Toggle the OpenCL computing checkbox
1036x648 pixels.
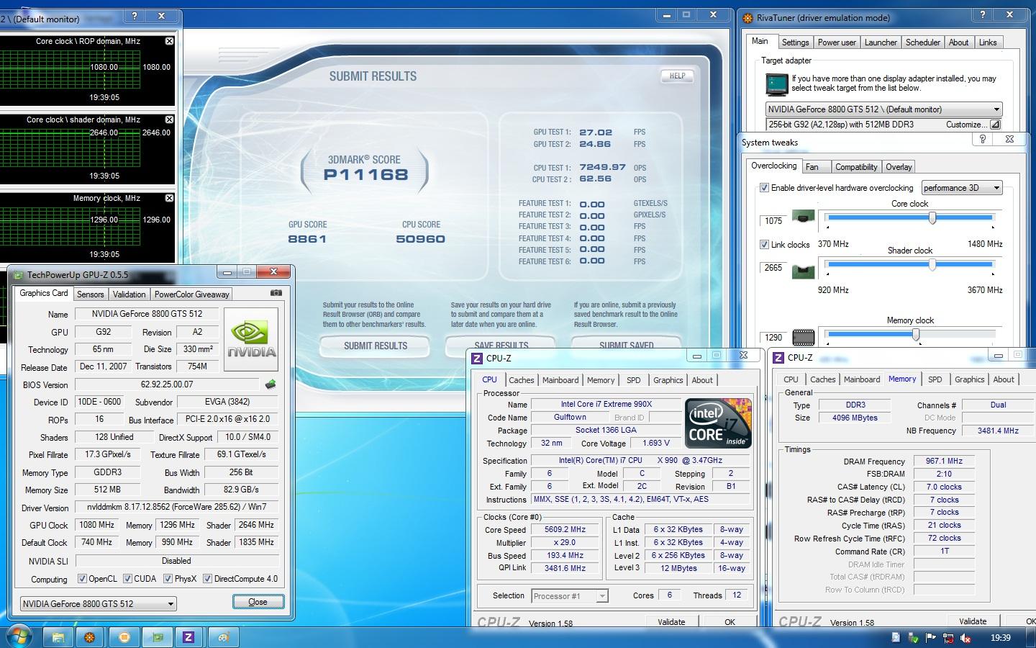click(82, 579)
